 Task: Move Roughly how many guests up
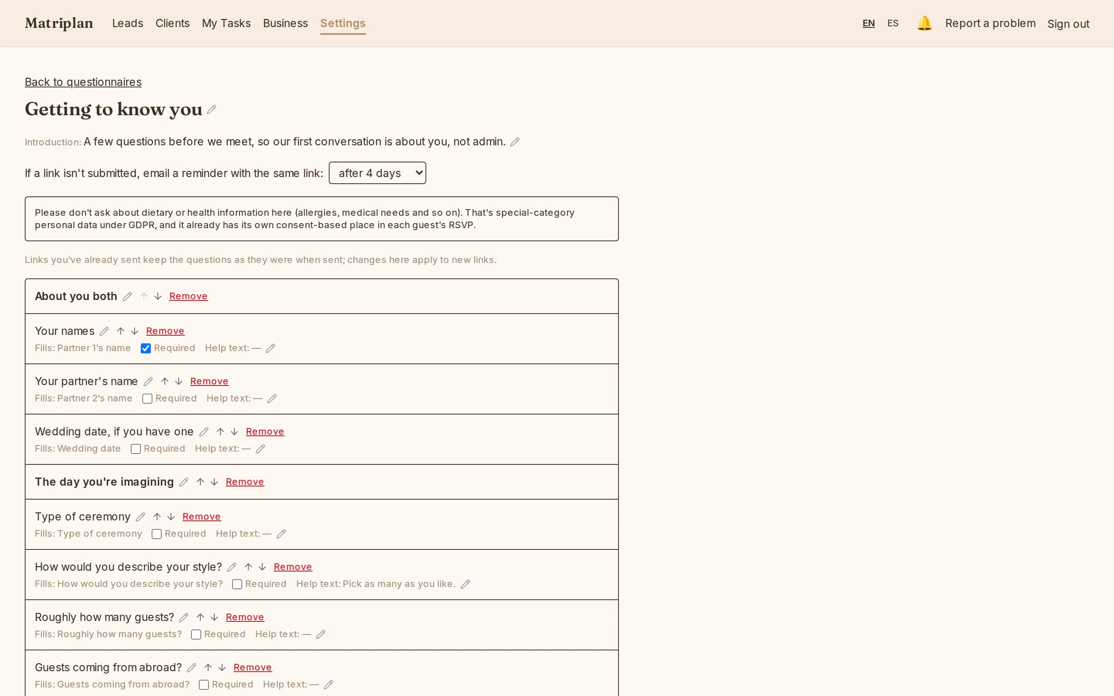click(x=200, y=617)
